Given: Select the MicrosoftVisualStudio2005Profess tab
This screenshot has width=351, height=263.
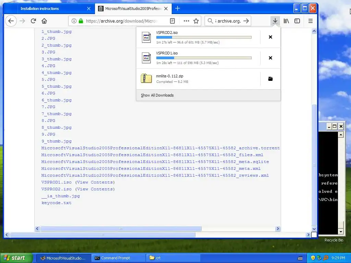Looking at the screenshot, I should (x=133, y=9).
